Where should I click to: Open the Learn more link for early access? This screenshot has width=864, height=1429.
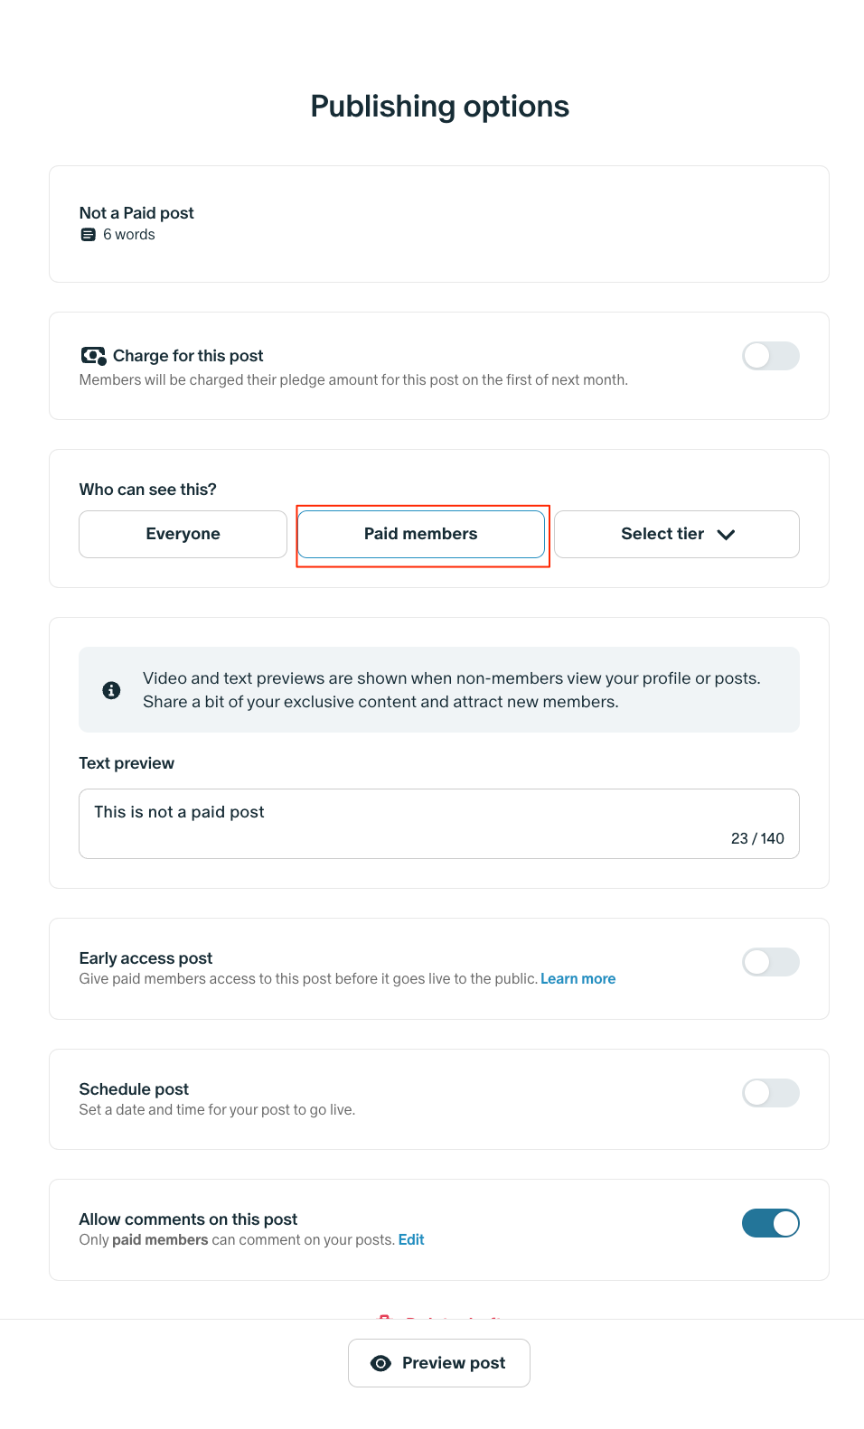578,979
